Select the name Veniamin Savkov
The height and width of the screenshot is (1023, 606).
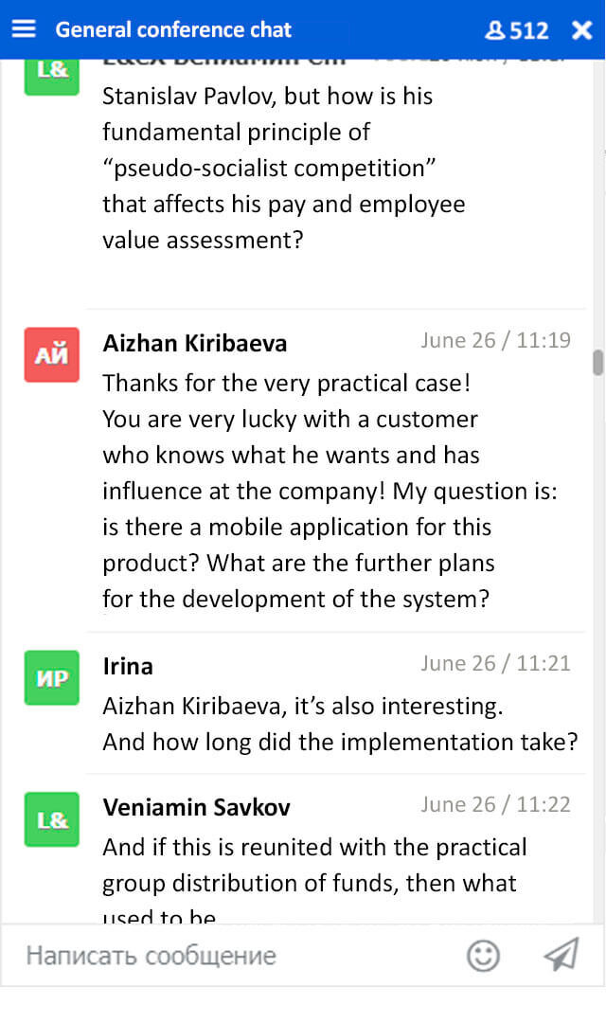pos(197,807)
